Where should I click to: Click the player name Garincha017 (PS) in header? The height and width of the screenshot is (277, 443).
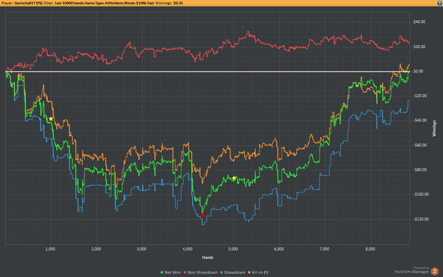pos(28,3)
